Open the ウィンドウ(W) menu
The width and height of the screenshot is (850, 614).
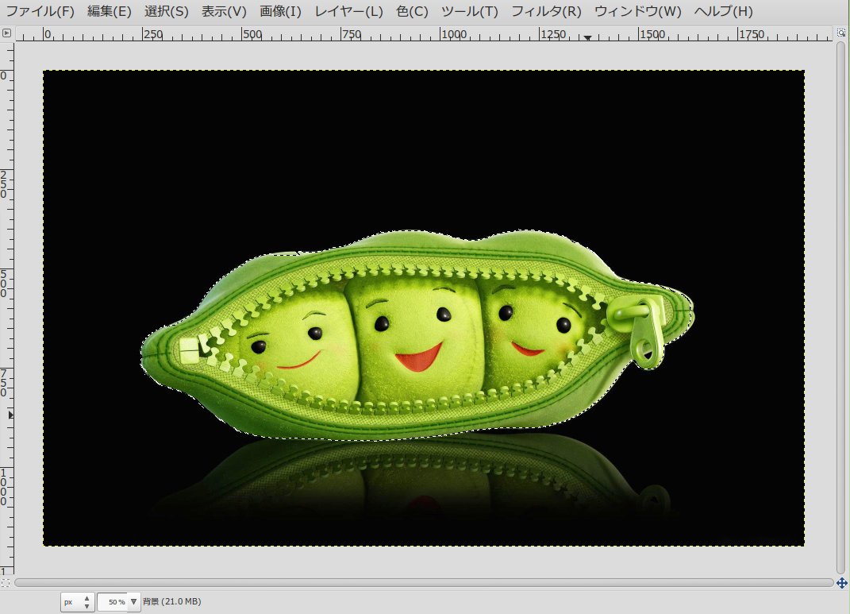637,11
